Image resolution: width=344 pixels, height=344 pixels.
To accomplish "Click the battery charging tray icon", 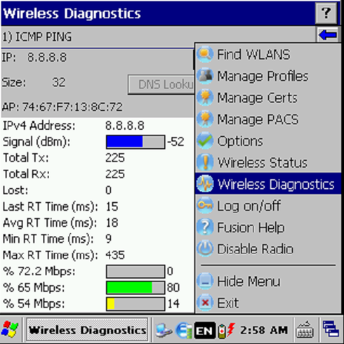I will pyautogui.click(x=226, y=331).
